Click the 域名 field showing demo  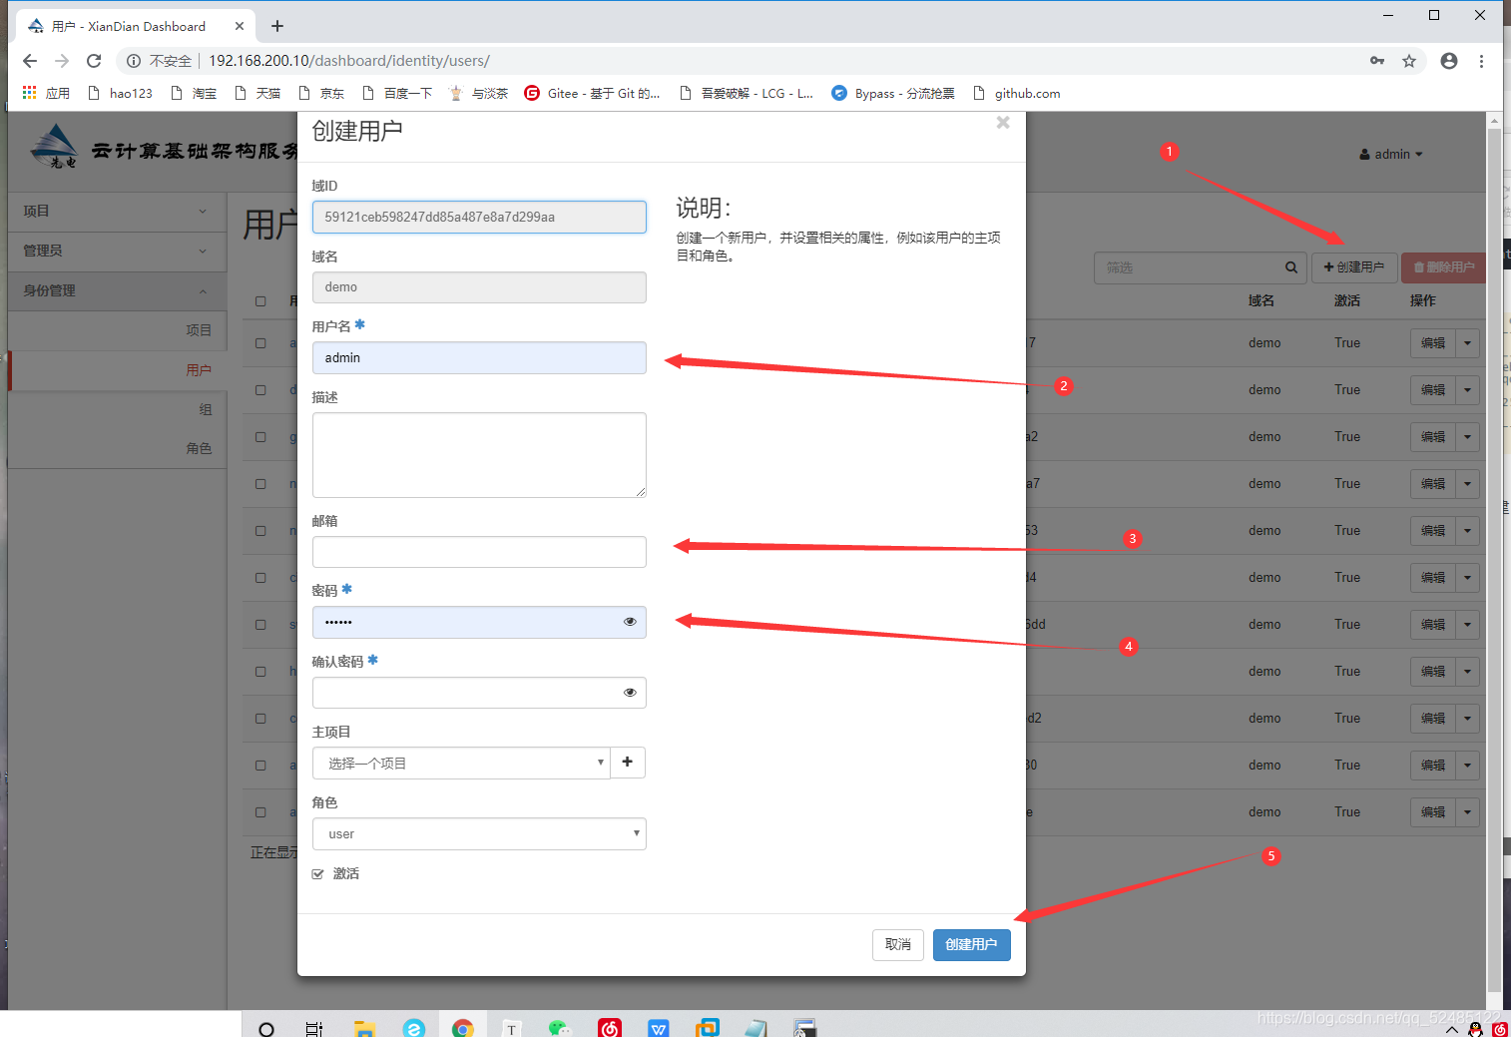coord(479,287)
